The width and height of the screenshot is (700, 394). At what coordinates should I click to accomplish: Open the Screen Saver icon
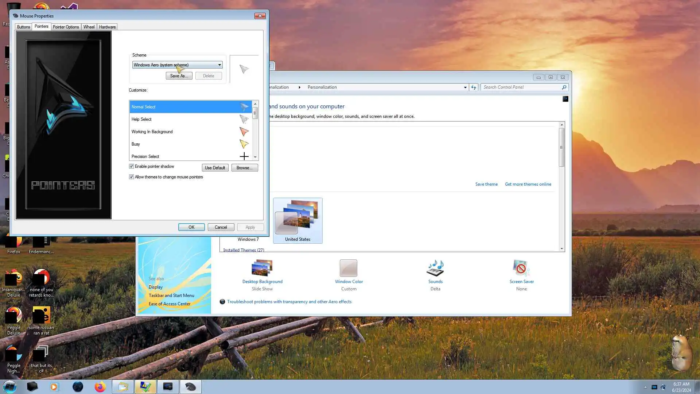521,269
